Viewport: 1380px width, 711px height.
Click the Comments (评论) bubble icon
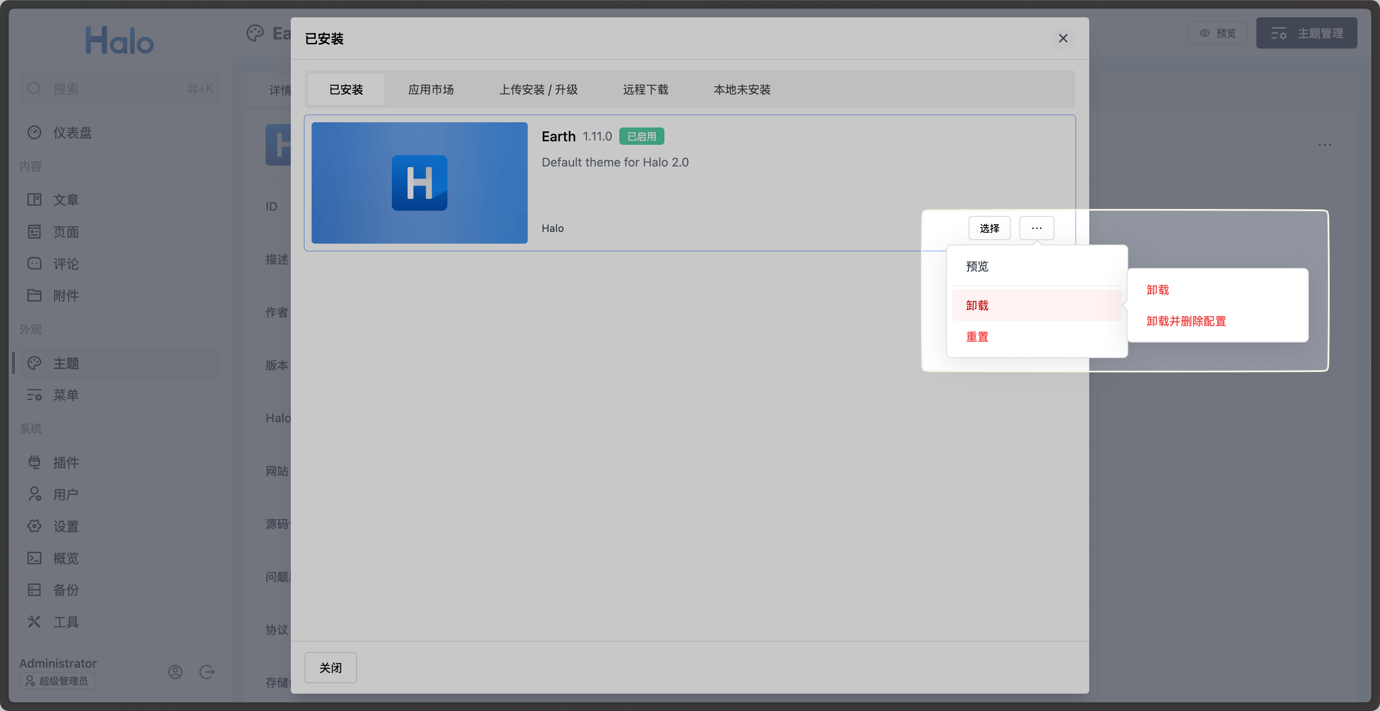click(34, 264)
